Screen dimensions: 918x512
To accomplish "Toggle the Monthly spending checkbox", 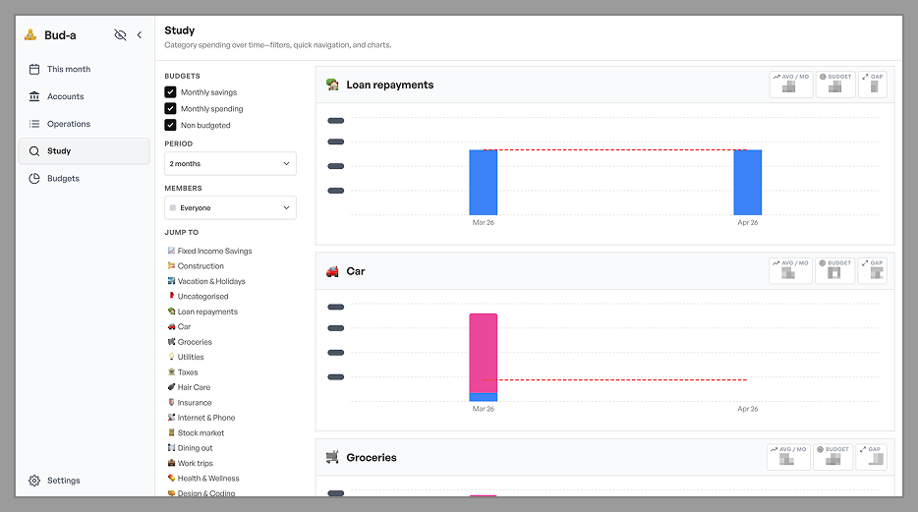I will (x=170, y=109).
